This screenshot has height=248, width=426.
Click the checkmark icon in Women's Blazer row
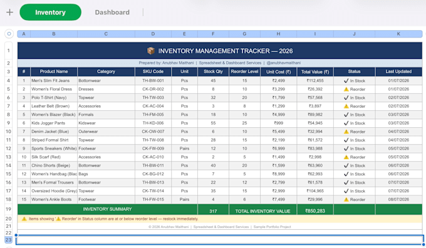[x=346, y=115]
